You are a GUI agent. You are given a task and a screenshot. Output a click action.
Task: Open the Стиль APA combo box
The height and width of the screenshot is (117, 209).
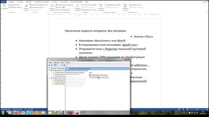(68, 7)
